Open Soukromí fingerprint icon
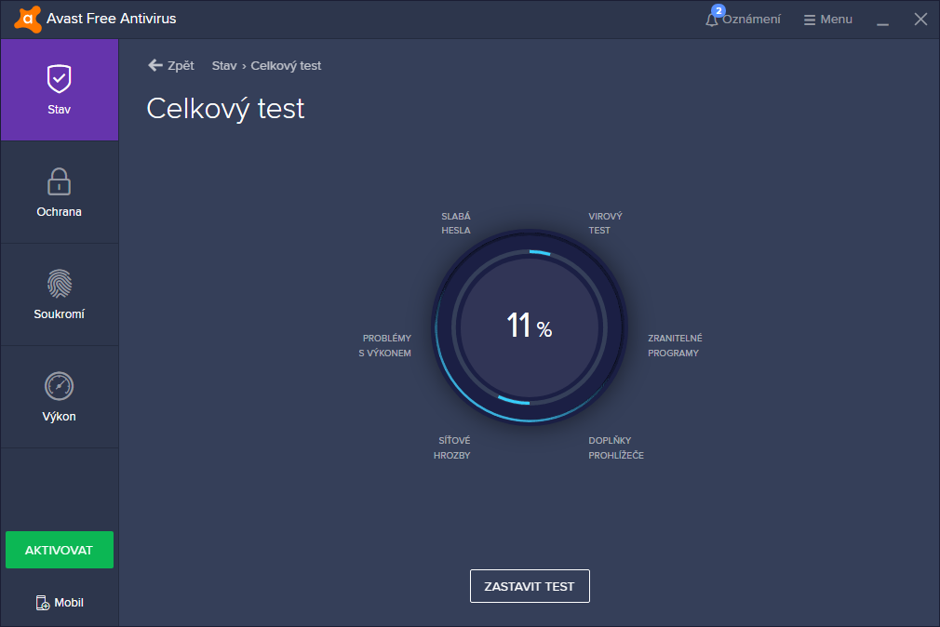Screen dimensions: 940x627 (x=60, y=284)
